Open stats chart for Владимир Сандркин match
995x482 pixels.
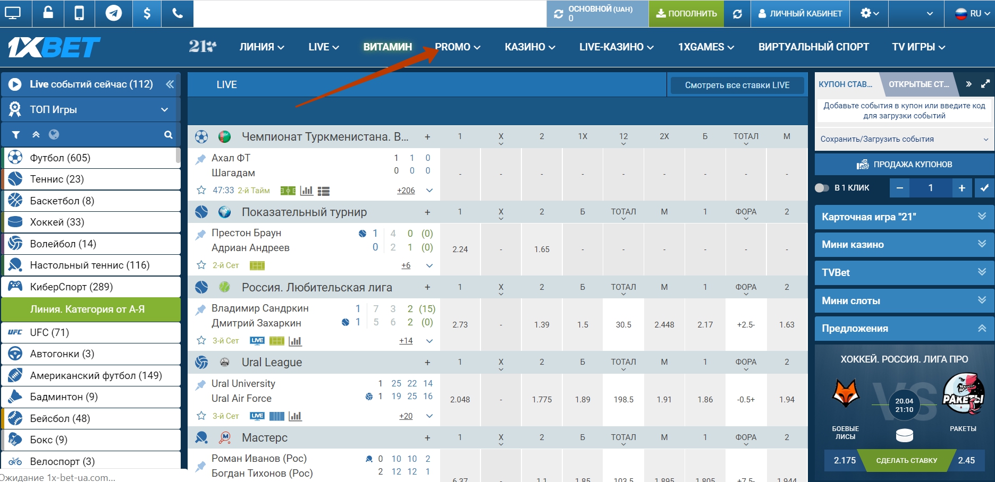pyautogui.click(x=295, y=341)
